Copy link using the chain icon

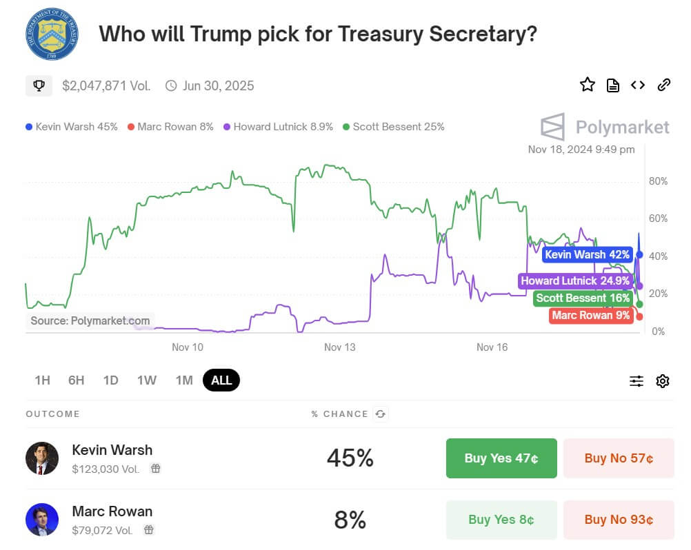[663, 85]
